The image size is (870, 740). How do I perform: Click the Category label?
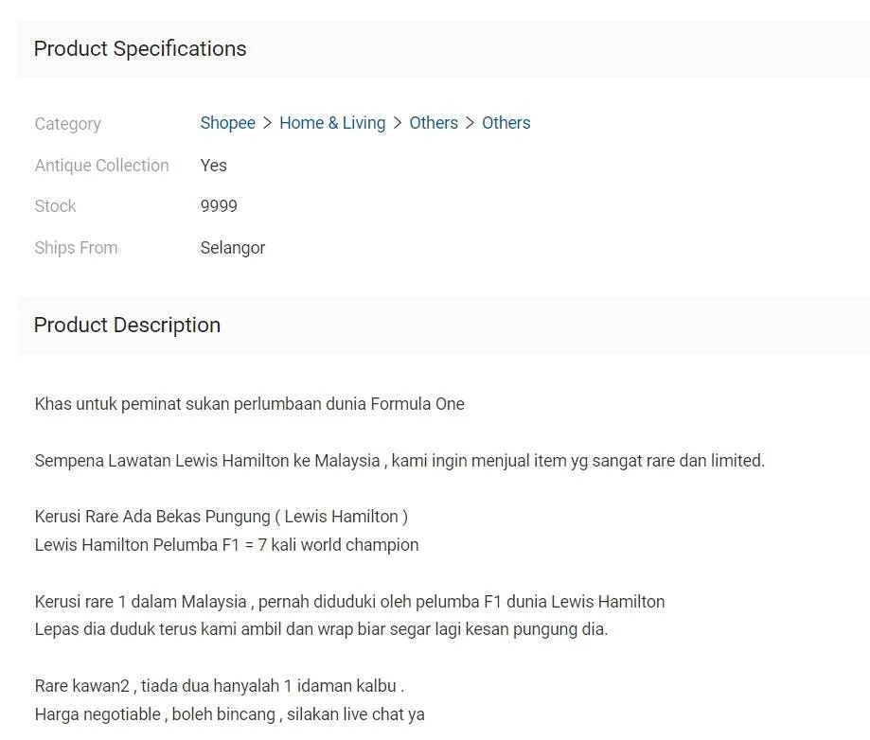(x=67, y=124)
